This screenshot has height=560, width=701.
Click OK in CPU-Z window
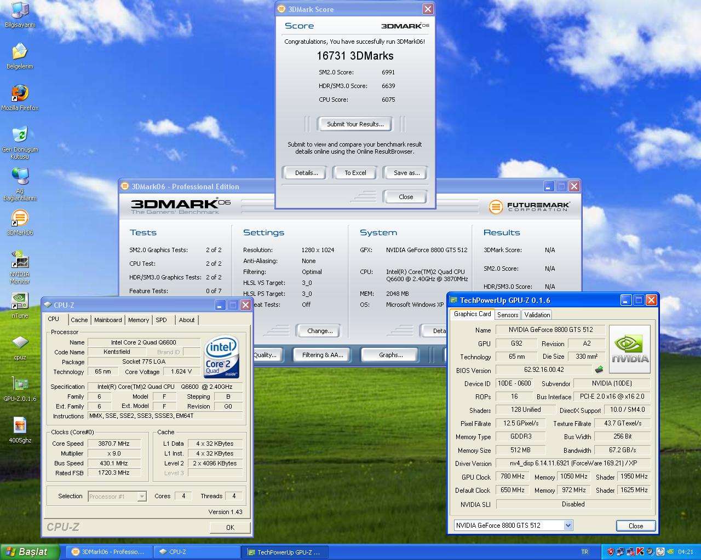coord(230,527)
